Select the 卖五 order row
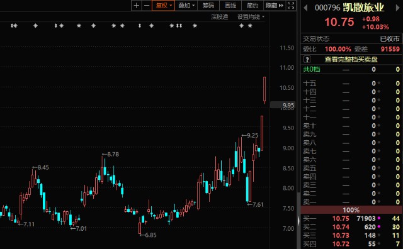This screenshot has height=249, width=403. coord(351,168)
